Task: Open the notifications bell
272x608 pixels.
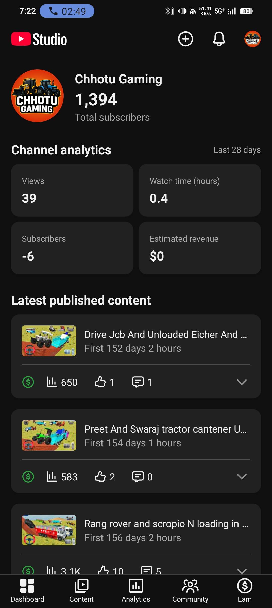Action: point(219,39)
